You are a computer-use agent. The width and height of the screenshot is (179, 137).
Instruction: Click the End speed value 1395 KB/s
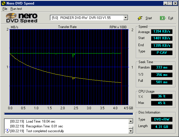[x=162, y=46]
